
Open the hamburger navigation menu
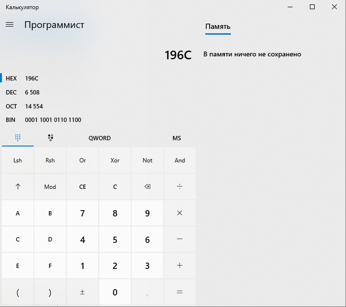pos(9,25)
